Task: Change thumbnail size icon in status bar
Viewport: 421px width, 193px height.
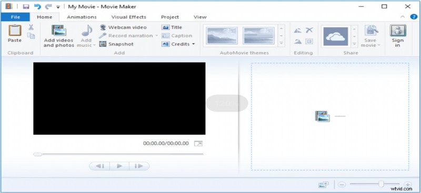Action: click(x=324, y=185)
